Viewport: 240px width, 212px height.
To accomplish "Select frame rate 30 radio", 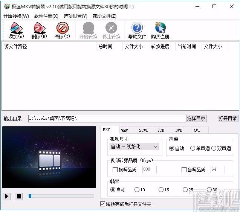I will coord(209,190).
